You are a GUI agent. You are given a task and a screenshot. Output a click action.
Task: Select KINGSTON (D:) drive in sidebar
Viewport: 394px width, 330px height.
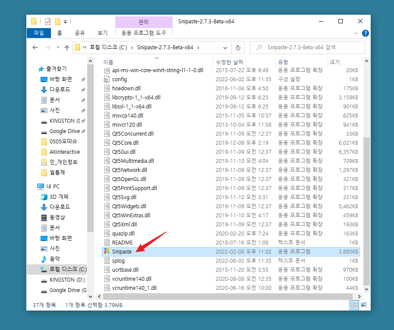67,280
